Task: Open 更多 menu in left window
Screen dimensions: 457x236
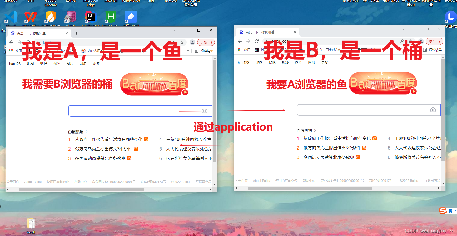Action: coord(96,64)
